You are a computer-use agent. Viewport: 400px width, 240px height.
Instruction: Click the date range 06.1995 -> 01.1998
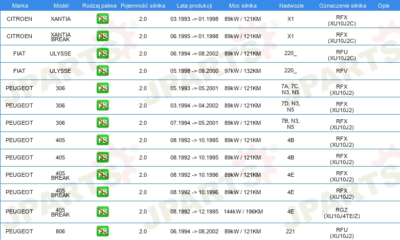[x=194, y=36]
